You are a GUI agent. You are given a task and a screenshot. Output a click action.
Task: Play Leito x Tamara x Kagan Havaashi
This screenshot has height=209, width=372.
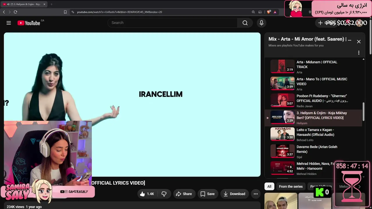[x=314, y=135]
